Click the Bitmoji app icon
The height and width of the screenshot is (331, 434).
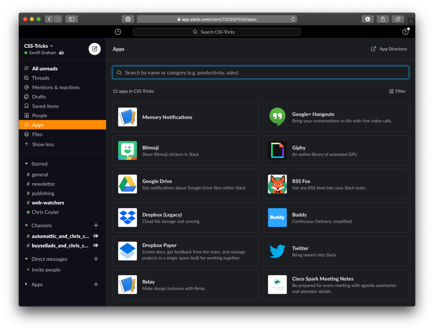click(x=127, y=150)
